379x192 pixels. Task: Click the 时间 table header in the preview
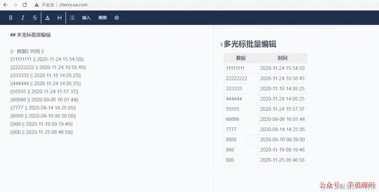click(x=282, y=58)
